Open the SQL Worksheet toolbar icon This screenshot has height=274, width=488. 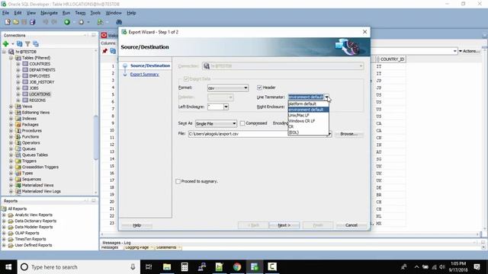click(x=100, y=22)
